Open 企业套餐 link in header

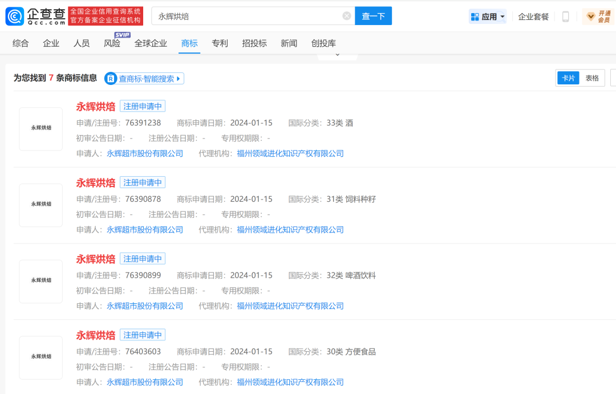(533, 17)
